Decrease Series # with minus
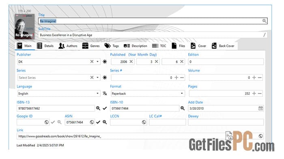284x159 pixels. pyautogui.click(x=182, y=78)
